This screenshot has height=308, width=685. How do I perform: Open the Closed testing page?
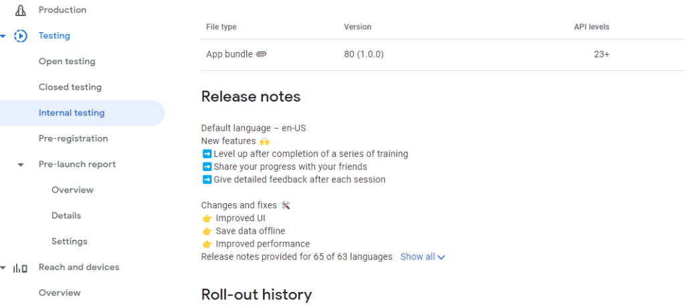tap(70, 88)
